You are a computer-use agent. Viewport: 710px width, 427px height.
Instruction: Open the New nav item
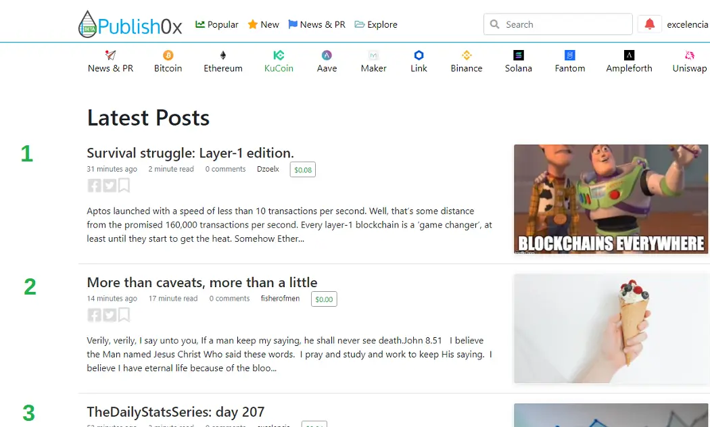[x=264, y=24]
